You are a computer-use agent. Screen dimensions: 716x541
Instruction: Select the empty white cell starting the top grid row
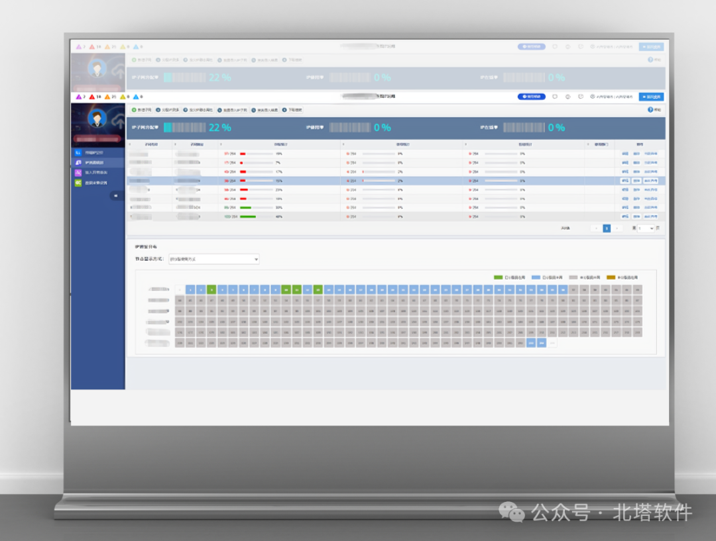(180, 289)
